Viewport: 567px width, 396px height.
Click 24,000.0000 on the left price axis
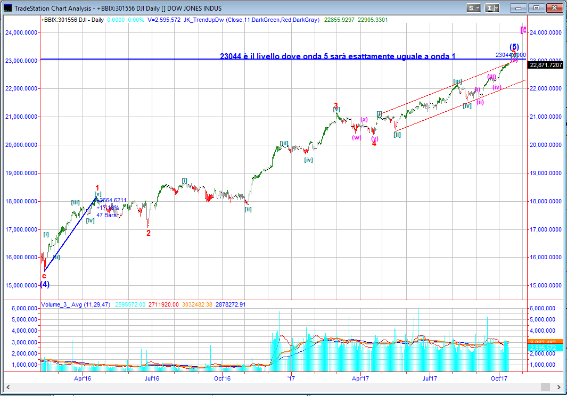coord(21,32)
